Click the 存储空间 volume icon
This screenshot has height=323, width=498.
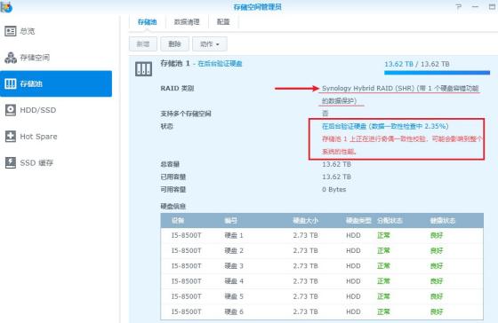[11, 58]
